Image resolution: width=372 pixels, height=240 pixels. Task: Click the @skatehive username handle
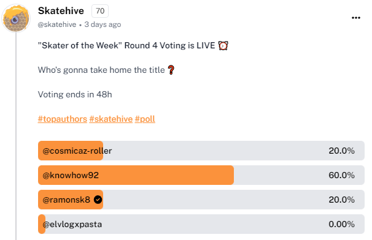[x=57, y=24]
